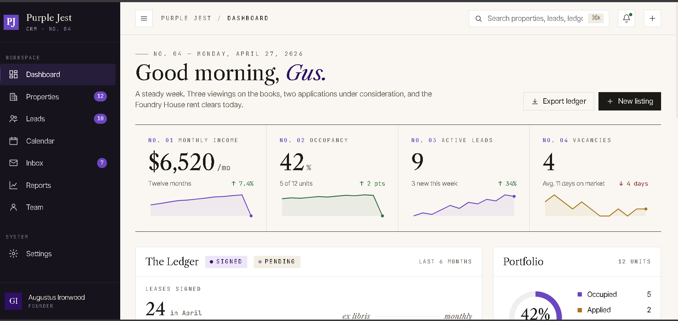This screenshot has width=678, height=321.
Task: Toggle the Signed ledger filter
Action: (226, 262)
